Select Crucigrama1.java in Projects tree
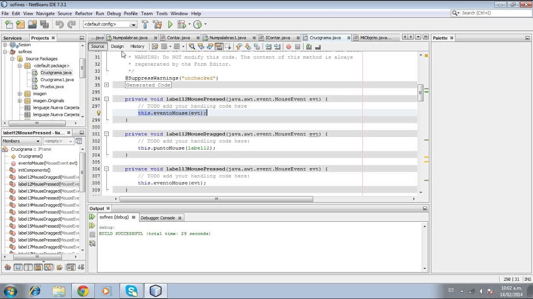This screenshot has width=533, height=299. (57, 80)
